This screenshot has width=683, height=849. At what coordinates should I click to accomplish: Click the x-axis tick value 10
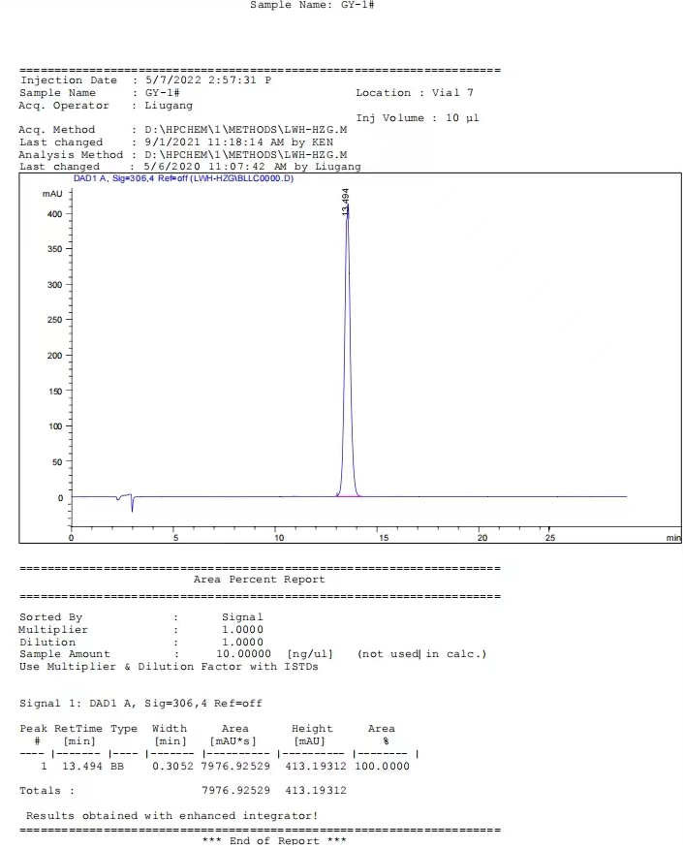tap(279, 538)
